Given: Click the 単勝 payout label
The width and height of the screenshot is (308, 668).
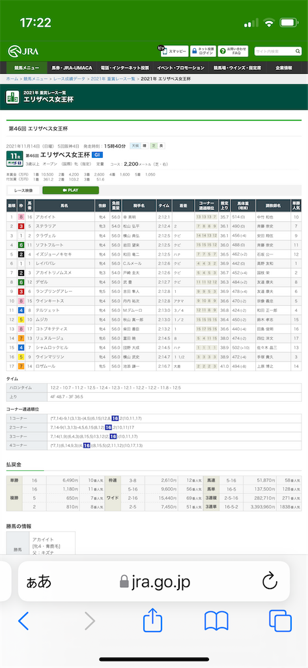Looking at the screenshot, I should (x=13, y=479).
